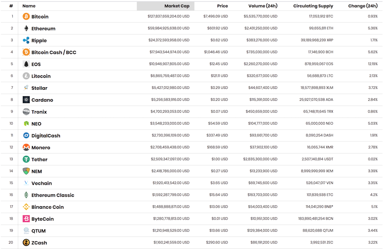The width and height of the screenshot is (387, 249).
Task: Select Bitcoin market cap $127,837,659,204.00 USD
Action: tap(169, 16)
